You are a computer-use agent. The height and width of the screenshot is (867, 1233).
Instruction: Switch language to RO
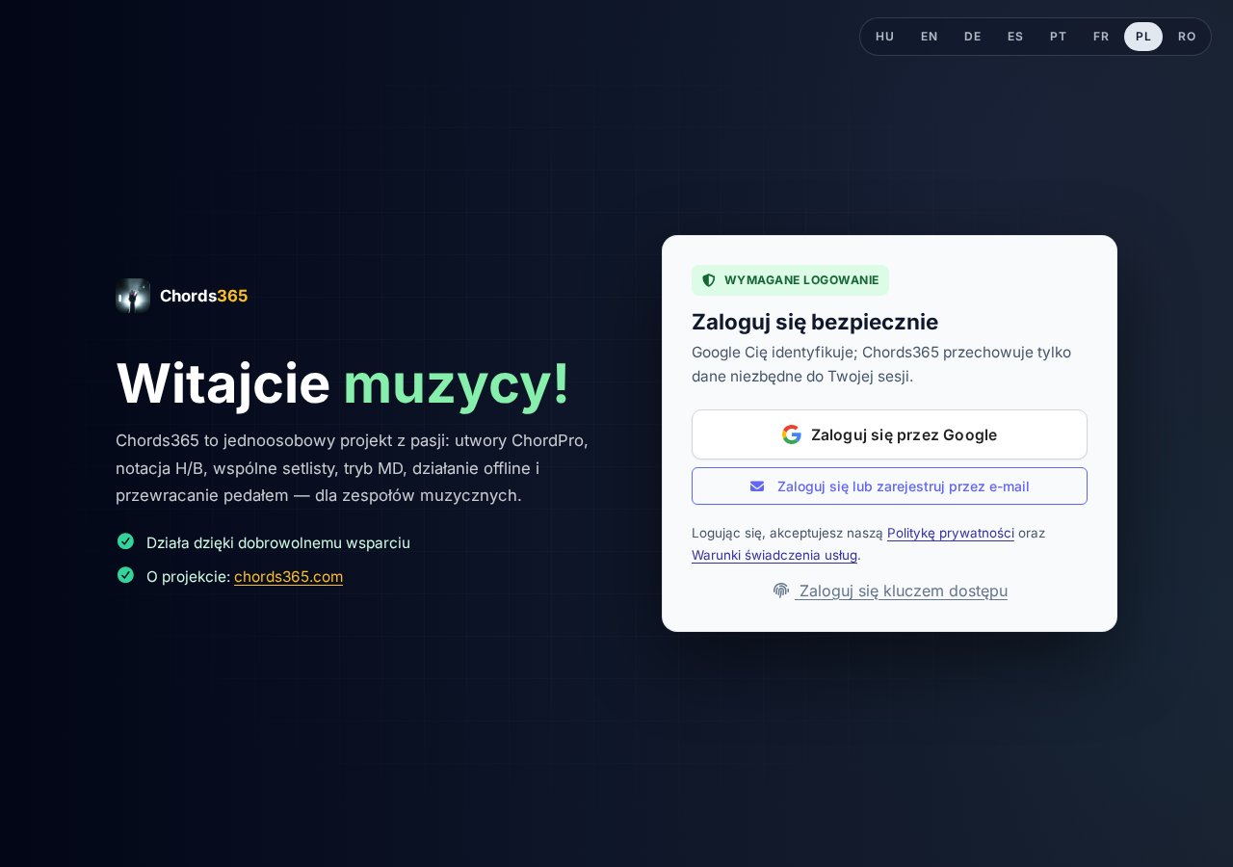click(x=1187, y=37)
